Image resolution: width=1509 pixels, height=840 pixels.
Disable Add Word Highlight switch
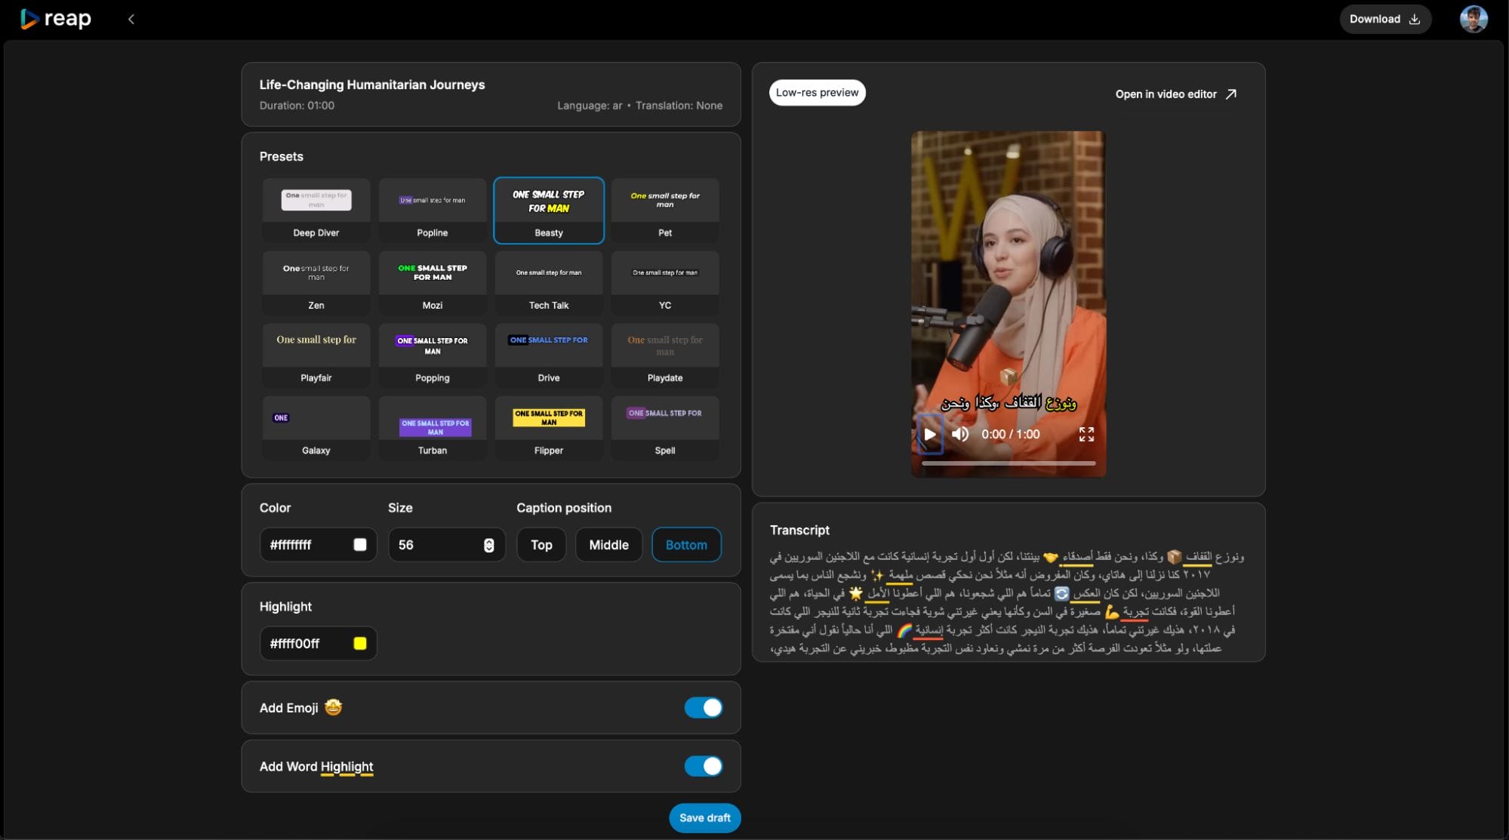[703, 766]
